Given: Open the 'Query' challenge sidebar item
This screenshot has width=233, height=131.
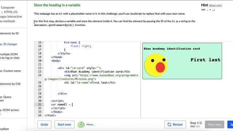Looking at the screenshot, I should (x=6, y=99).
